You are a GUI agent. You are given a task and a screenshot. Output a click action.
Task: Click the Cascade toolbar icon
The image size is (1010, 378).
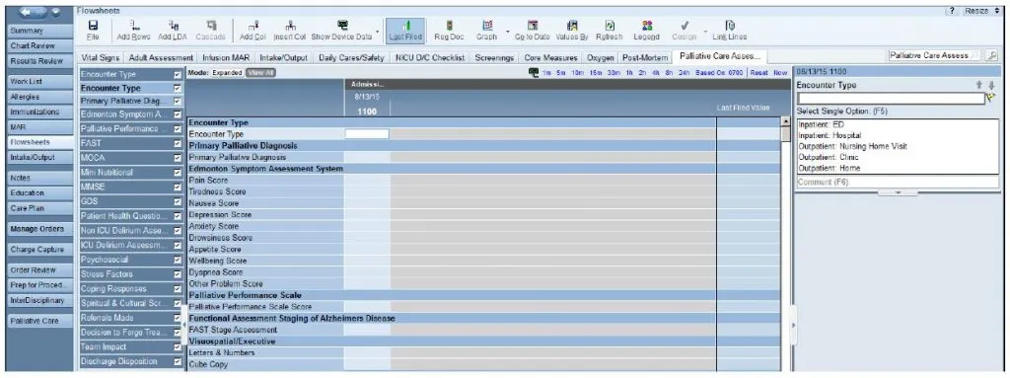tap(211, 26)
